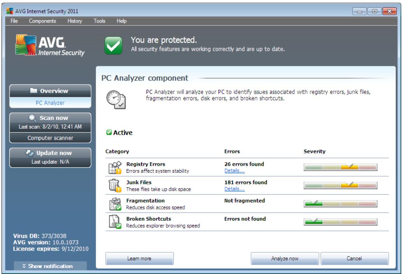Click the Overview folder icon
The height and width of the screenshot is (274, 402).
(x=33, y=91)
